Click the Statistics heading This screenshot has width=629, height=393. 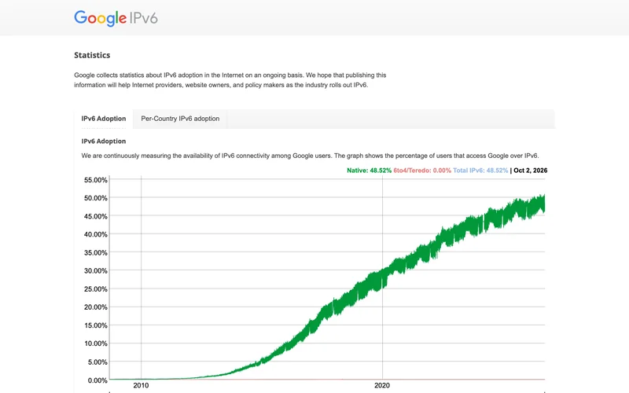tap(92, 55)
